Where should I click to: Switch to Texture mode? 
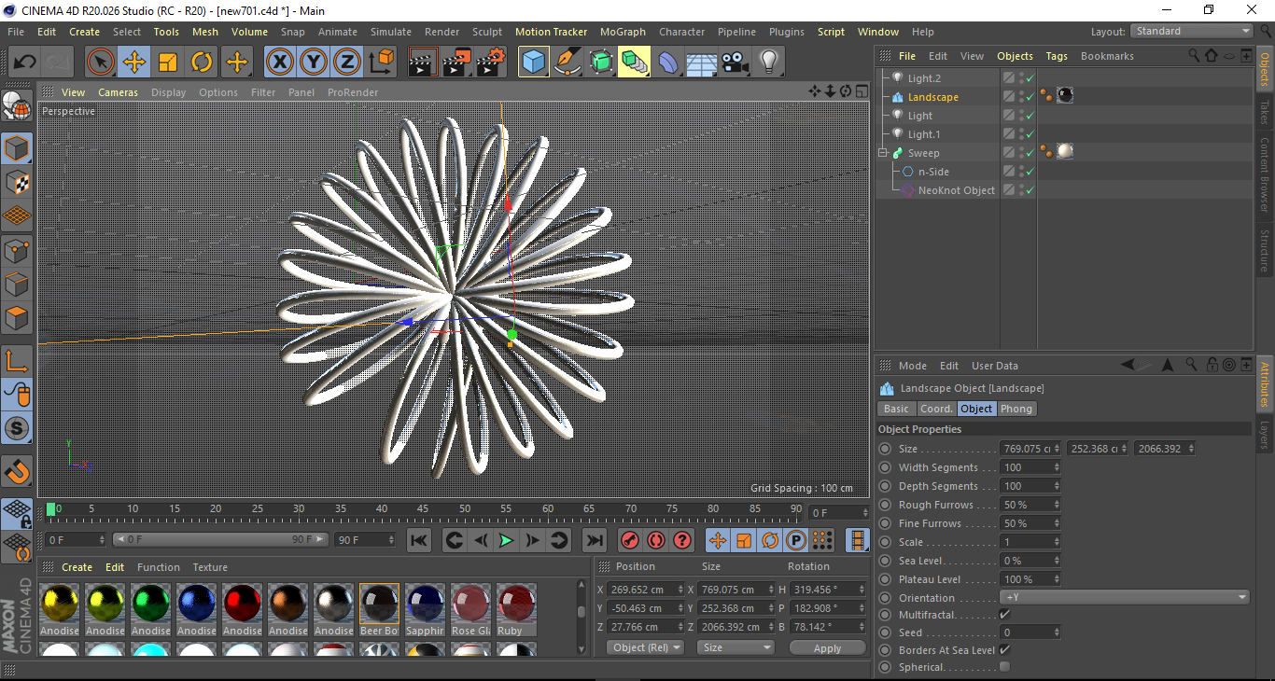17,183
